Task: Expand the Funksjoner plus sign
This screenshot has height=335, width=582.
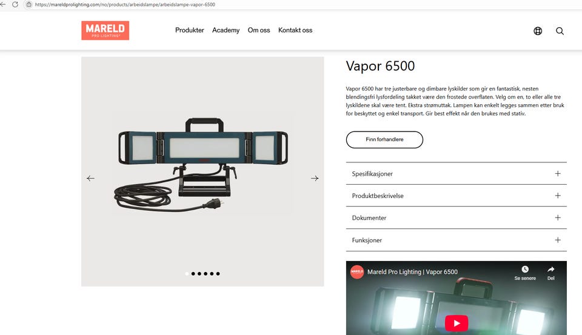Action: pyautogui.click(x=558, y=240)
